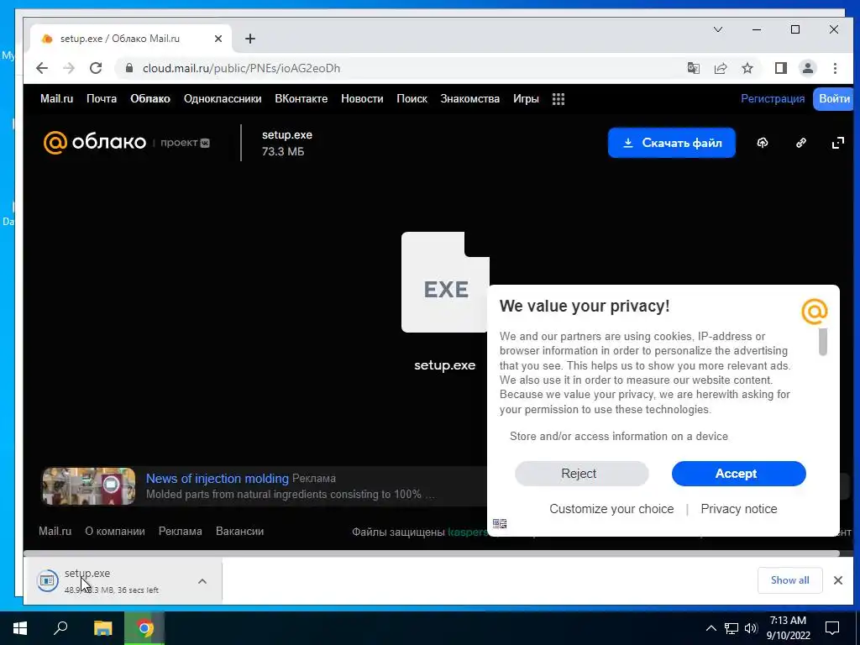
Task: Click the Регистрация link
Action: coord(773,99)
